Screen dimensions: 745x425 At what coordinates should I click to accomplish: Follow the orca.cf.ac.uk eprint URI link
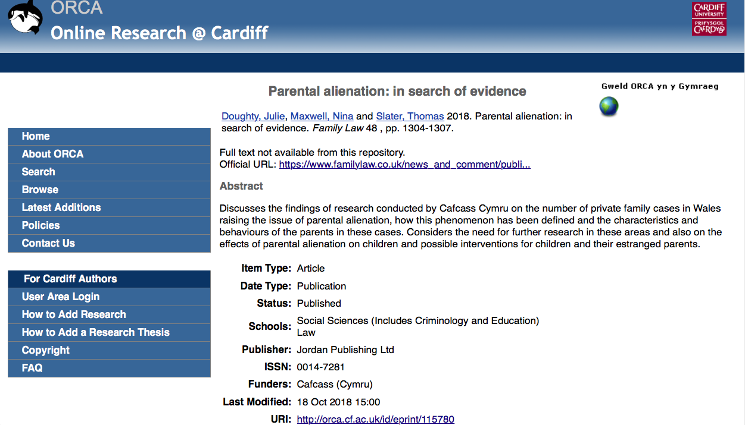coord(375,419)
